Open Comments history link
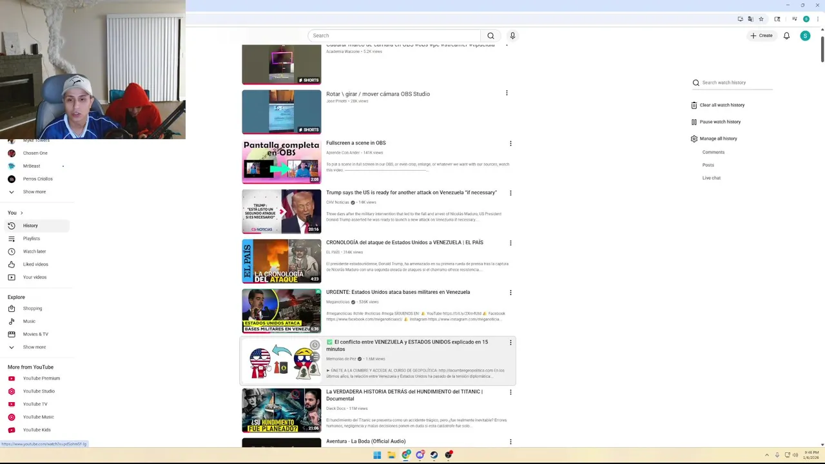This screenshot has width=825, height=464. click(x=713, y=152)
